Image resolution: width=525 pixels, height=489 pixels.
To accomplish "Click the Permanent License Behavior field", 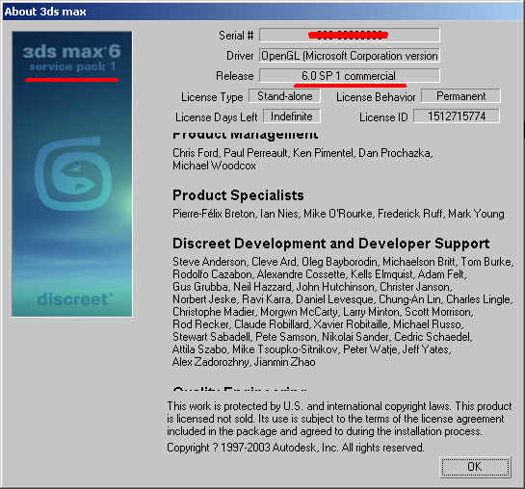I will (x=460, y=96).
